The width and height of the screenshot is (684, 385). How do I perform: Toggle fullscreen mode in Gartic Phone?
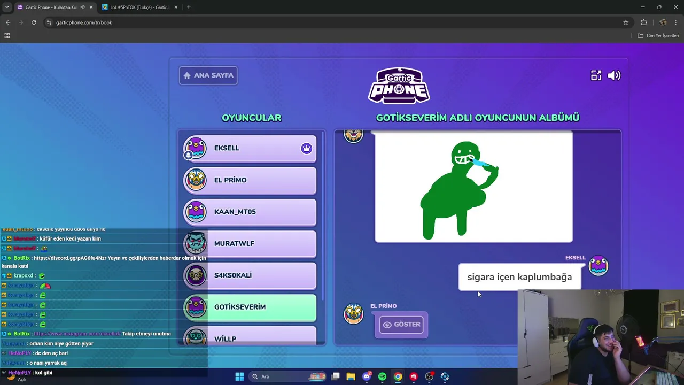pos(596,75)
